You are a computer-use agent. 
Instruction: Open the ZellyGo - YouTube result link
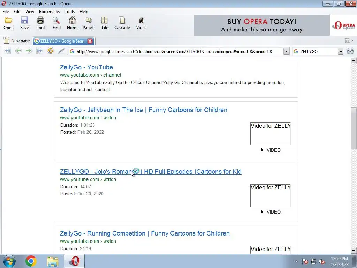point(86,67)
